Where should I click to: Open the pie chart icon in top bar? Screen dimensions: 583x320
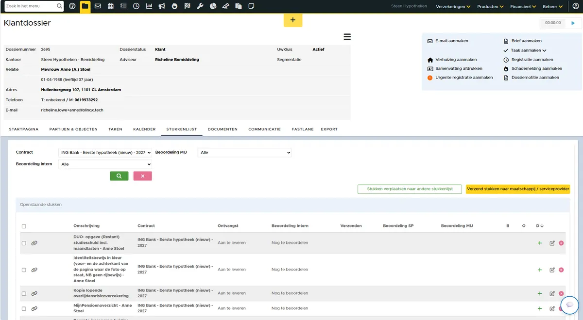coord(213,6)
